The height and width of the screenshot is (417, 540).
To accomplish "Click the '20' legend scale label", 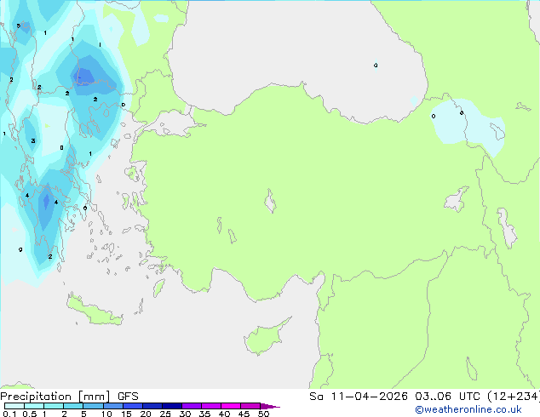I will 146,414.
